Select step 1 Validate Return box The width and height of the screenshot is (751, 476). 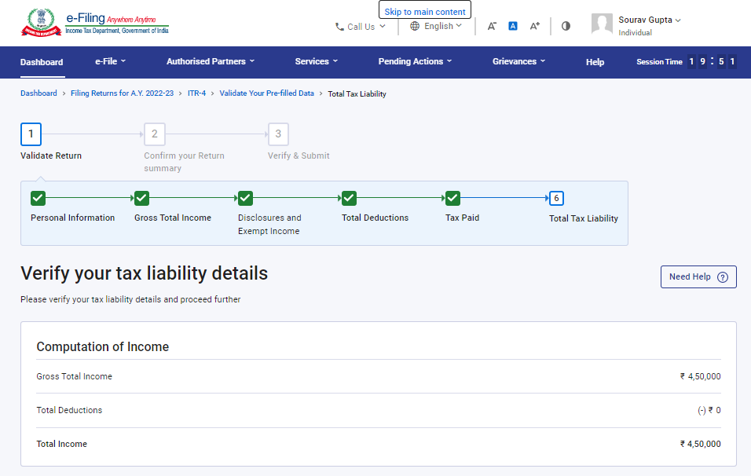coord(31,134)
